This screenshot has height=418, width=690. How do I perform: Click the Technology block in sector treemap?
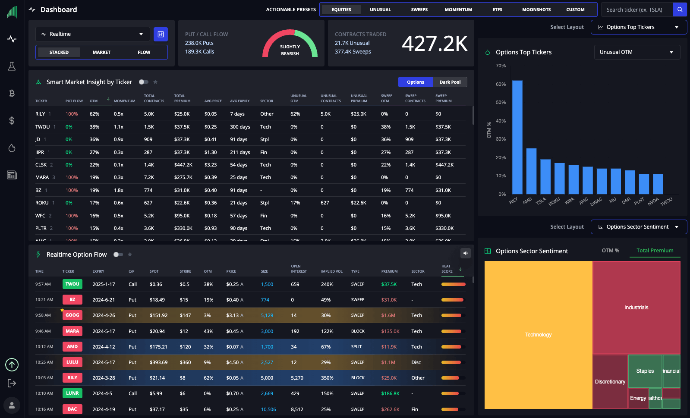pyautogui.click(x=538, y=335)
